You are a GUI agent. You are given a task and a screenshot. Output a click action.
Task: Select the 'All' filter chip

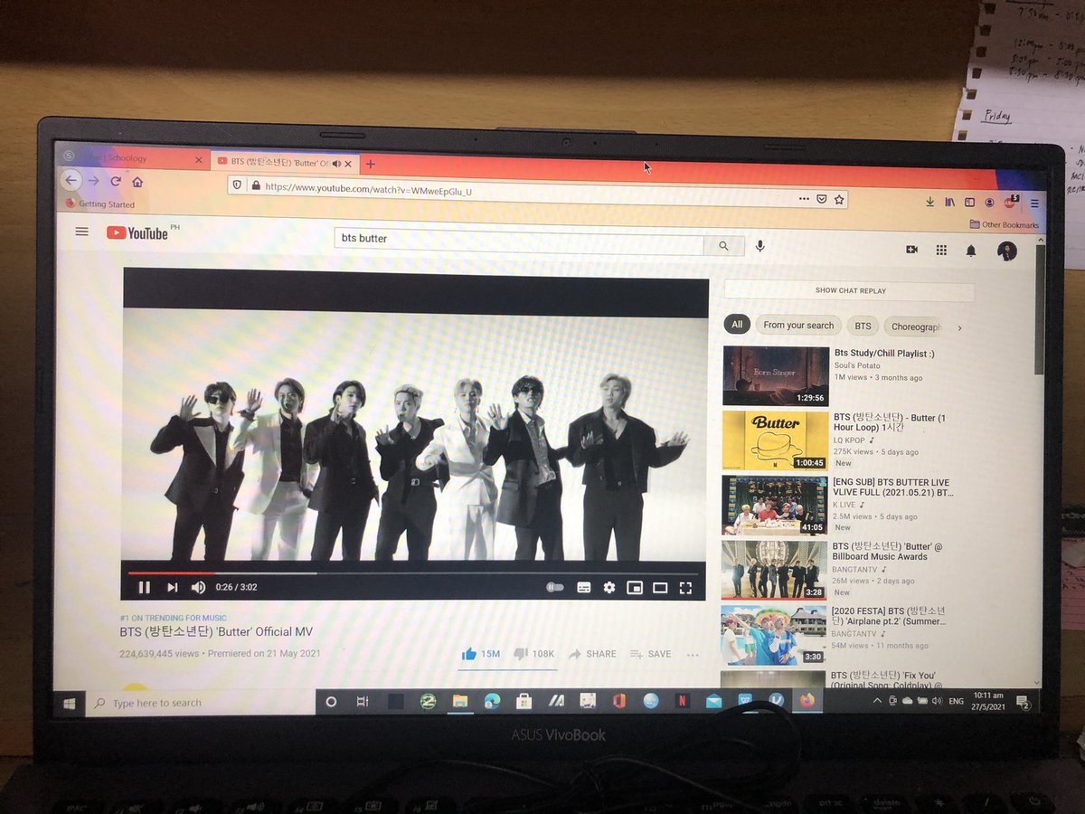tap(737, 325)
